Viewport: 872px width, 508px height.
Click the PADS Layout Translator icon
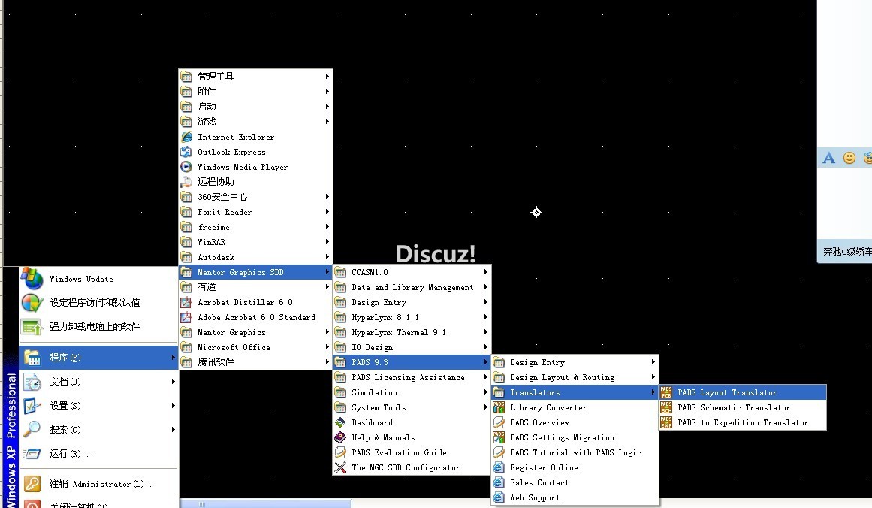pos(666,392)
